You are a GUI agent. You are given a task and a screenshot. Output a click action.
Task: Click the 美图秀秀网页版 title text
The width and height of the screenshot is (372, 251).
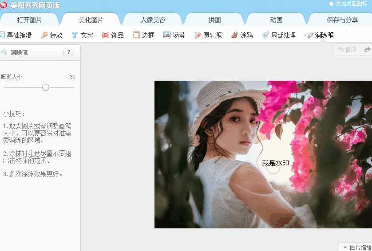pos(35,5)
